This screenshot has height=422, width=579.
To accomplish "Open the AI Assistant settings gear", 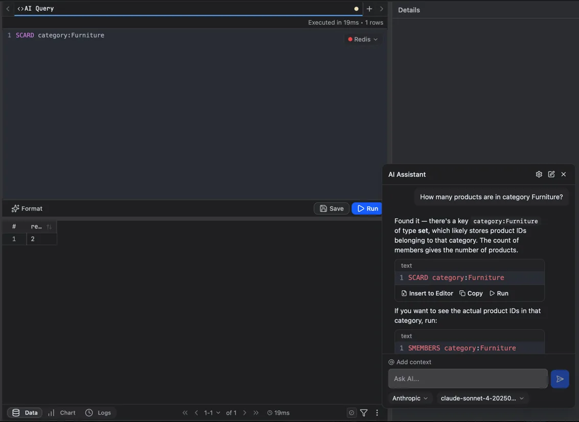I will pyautogui.click(x=539, y=174).
